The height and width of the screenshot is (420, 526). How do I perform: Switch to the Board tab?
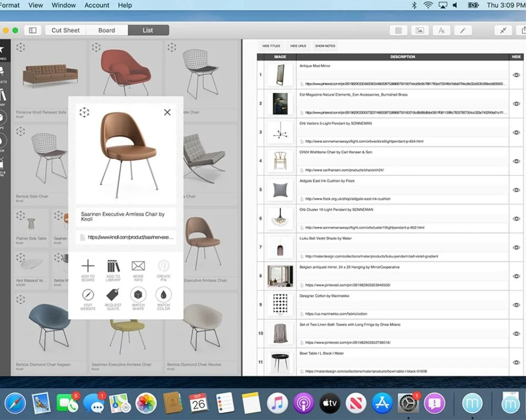click(x=107, y=30)
